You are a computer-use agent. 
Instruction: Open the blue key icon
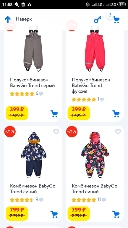[97, 20]
